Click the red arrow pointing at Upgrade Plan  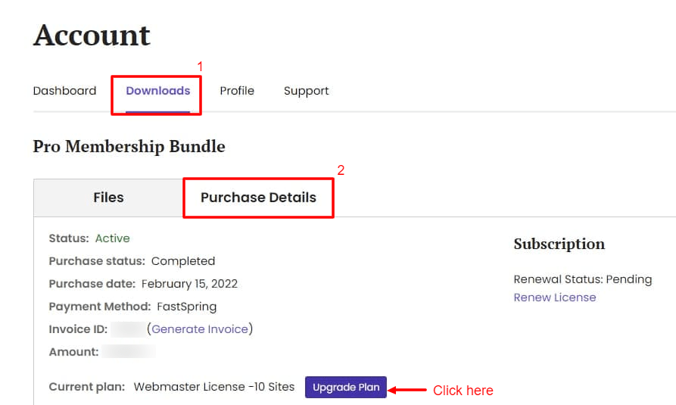407,390
